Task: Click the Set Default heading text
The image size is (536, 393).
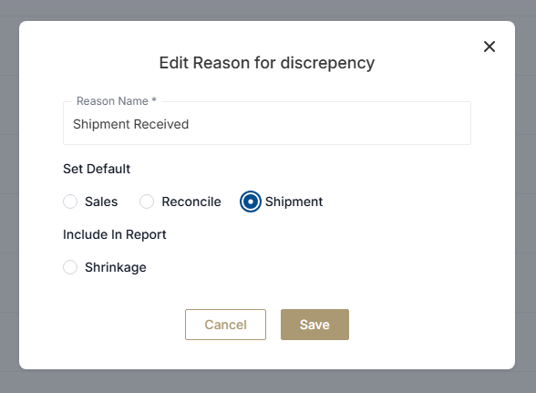Action: pos(97,169)
